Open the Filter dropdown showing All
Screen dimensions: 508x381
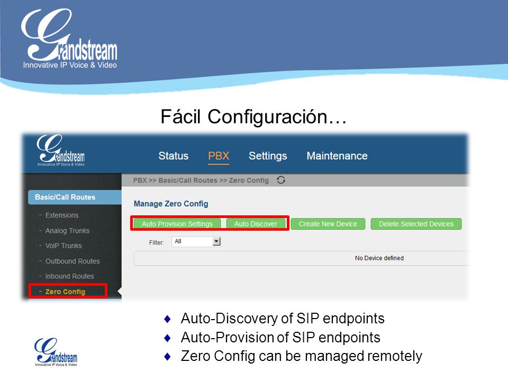(x=196, y=241)
